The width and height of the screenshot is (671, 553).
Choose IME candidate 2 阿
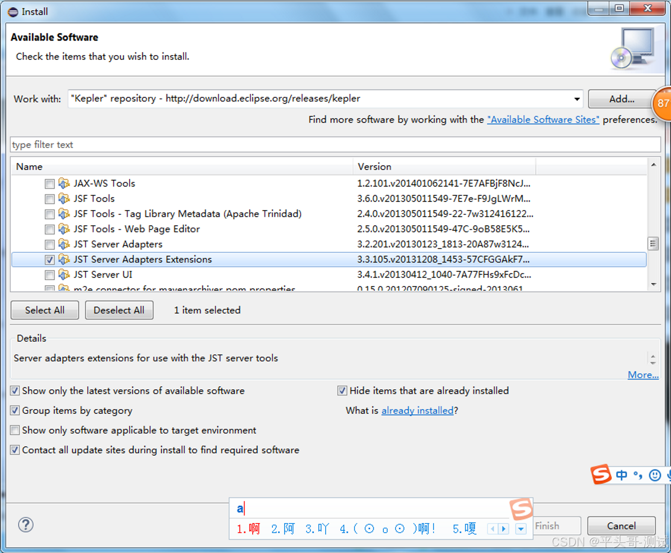(283, 529)
